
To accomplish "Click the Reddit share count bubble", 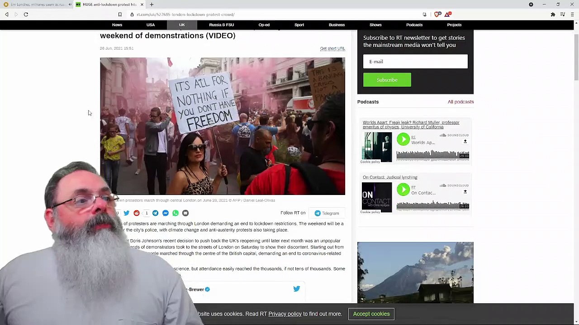I will tap(147, 213).
